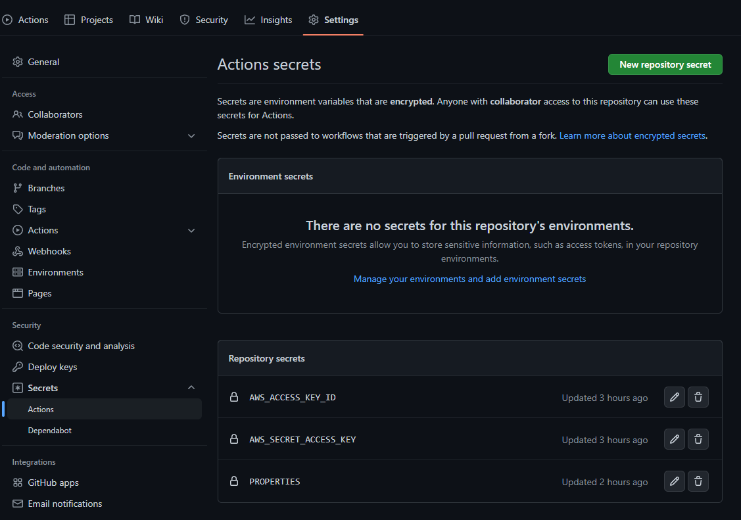741x520 pixels.
Task: Select Dependabot under Secrets
Action: tap(49, 430)
